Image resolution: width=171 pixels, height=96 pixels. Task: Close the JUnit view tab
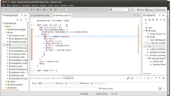click(72, 78)
